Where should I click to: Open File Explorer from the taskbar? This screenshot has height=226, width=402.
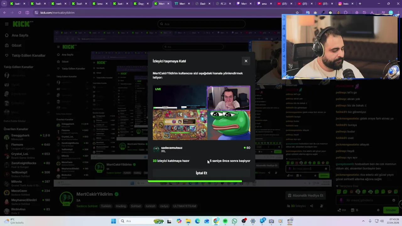(188, 221)
